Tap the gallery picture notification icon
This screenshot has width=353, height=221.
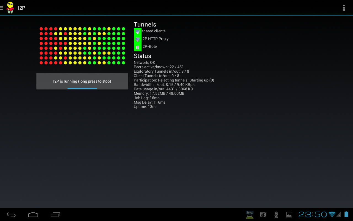pos(289,215)
